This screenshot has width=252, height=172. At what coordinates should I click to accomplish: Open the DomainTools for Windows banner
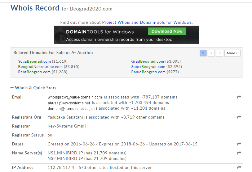tap(127, 35)
